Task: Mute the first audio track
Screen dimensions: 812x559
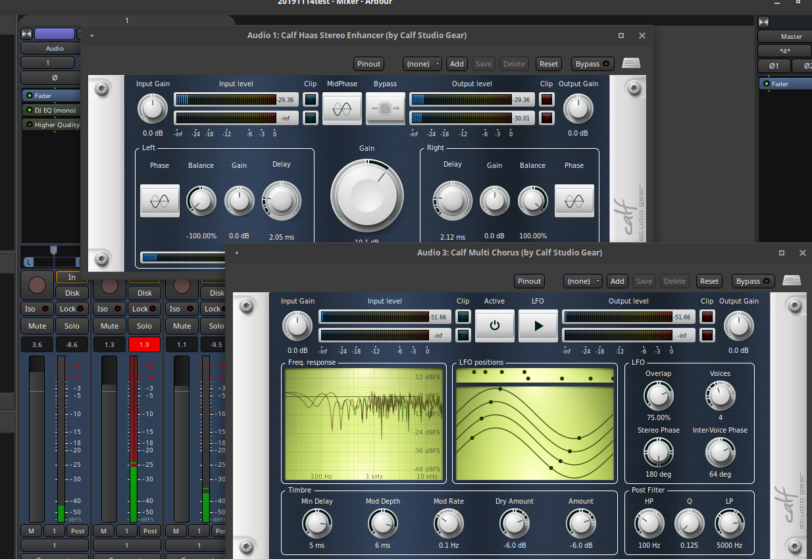Action: click(36, 325)
